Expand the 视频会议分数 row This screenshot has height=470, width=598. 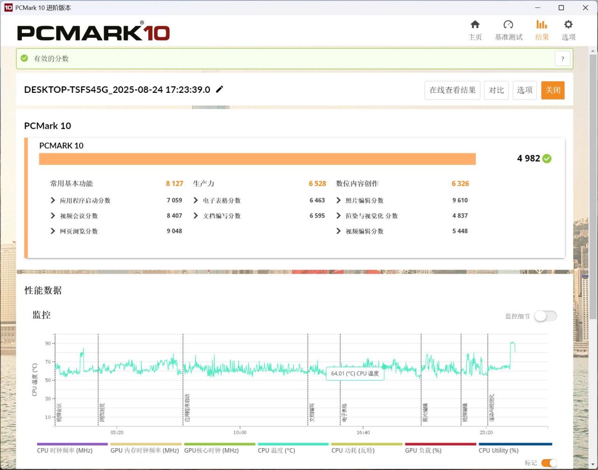click(x=74, y=216)
